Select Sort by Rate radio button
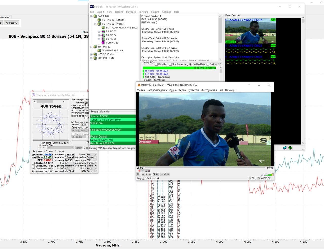Image resolution: width=324 pixels, height=249 pixels. 191,64
